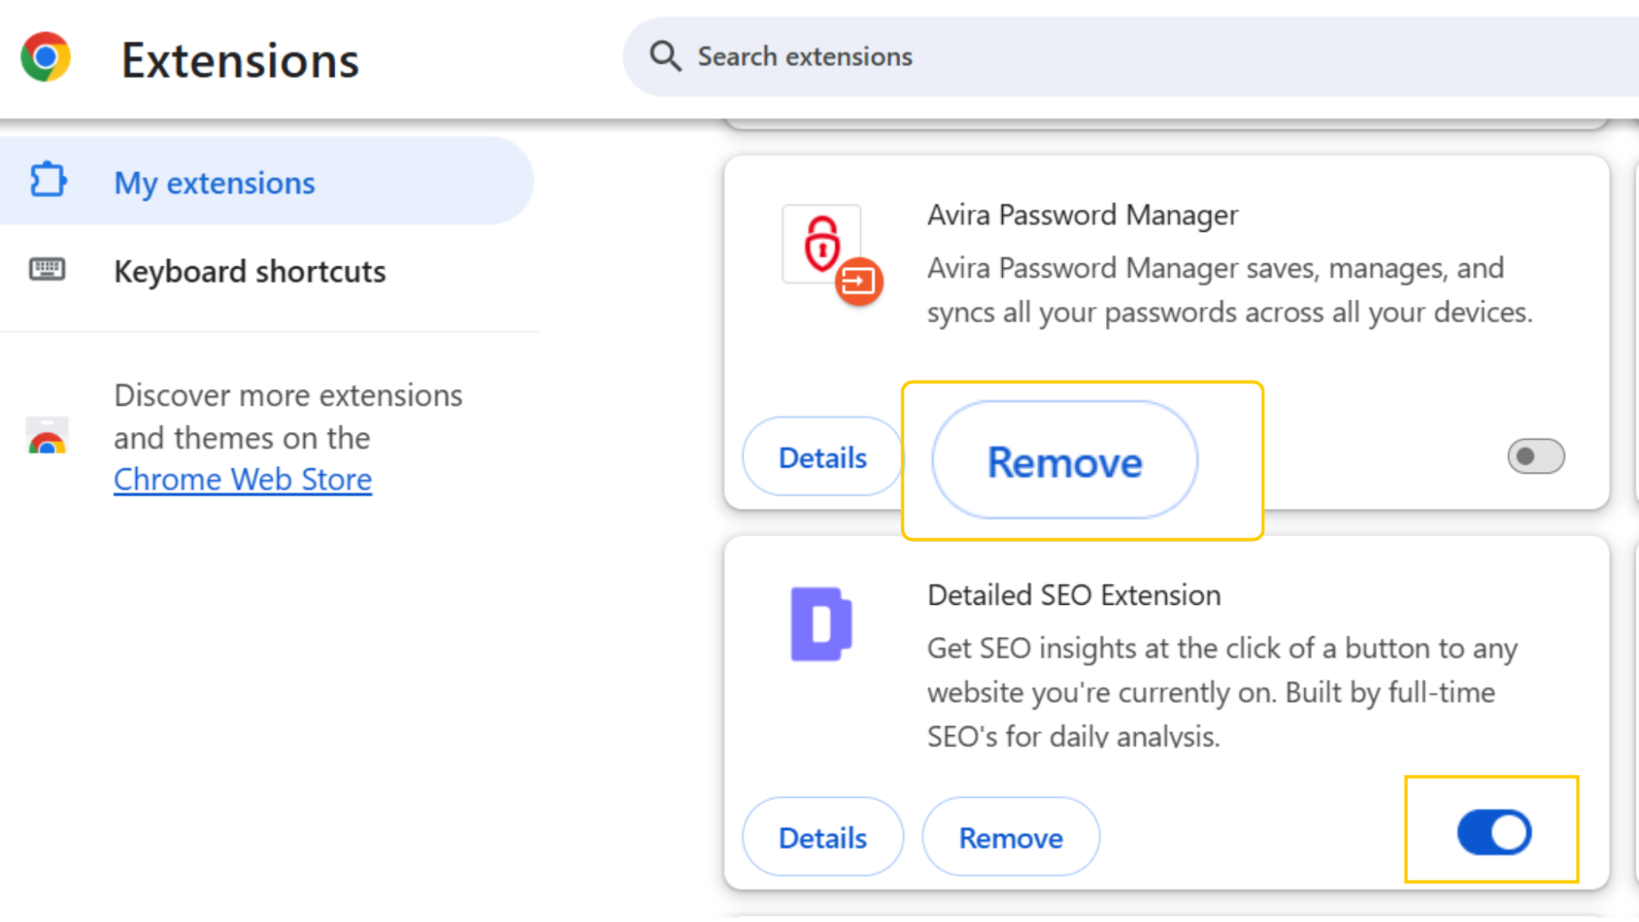Enable the Avira Password Manager extension

1536,456
